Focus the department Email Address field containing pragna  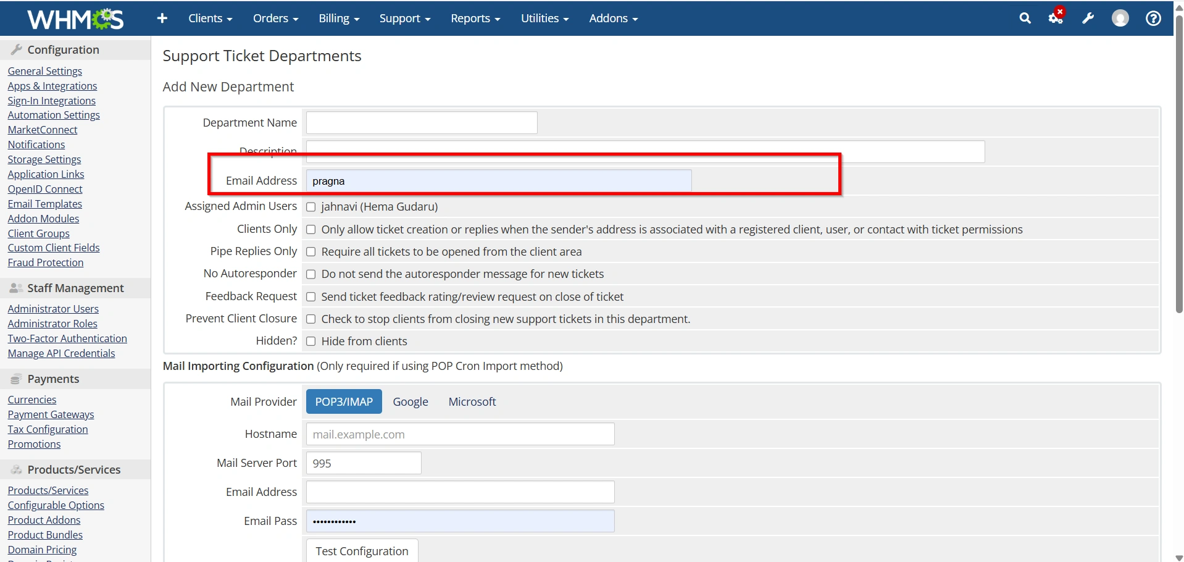[499, 181]
